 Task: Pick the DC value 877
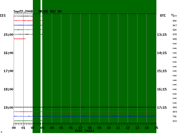click(175, 16)
